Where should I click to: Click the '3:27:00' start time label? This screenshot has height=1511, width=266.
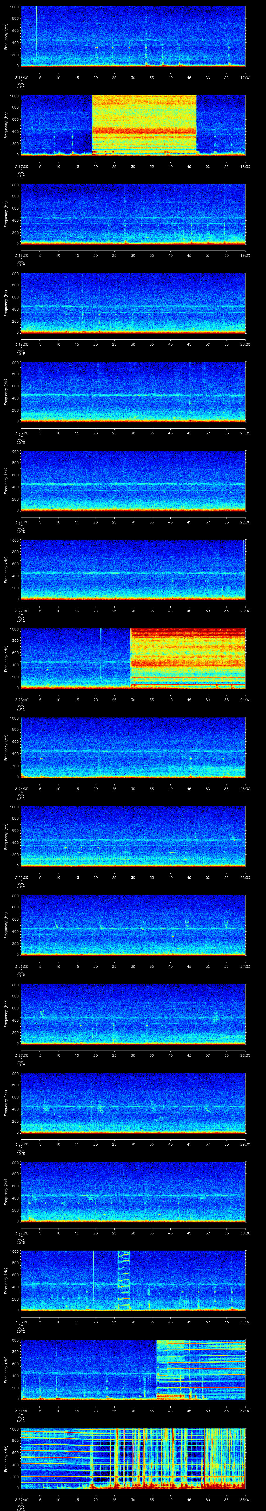21,1055
